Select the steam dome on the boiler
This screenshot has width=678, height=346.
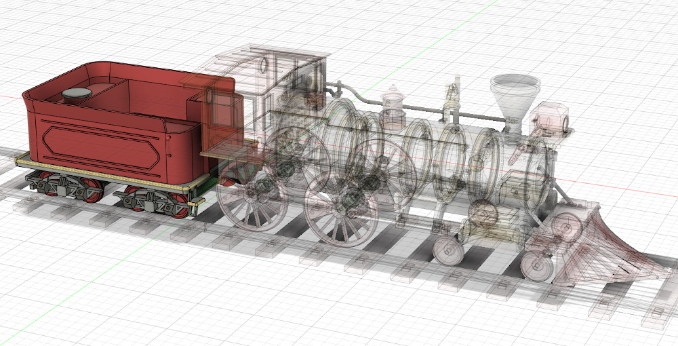pyautogui.click(x=393, y=108)
